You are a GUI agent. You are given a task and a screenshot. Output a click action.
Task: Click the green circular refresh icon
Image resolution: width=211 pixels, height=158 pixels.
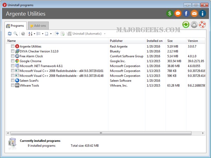[186, 24]
